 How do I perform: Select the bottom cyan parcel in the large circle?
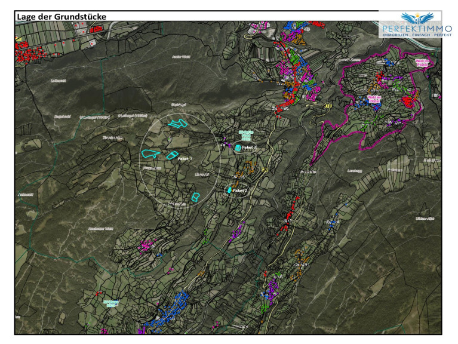click(x=195, y=196)
